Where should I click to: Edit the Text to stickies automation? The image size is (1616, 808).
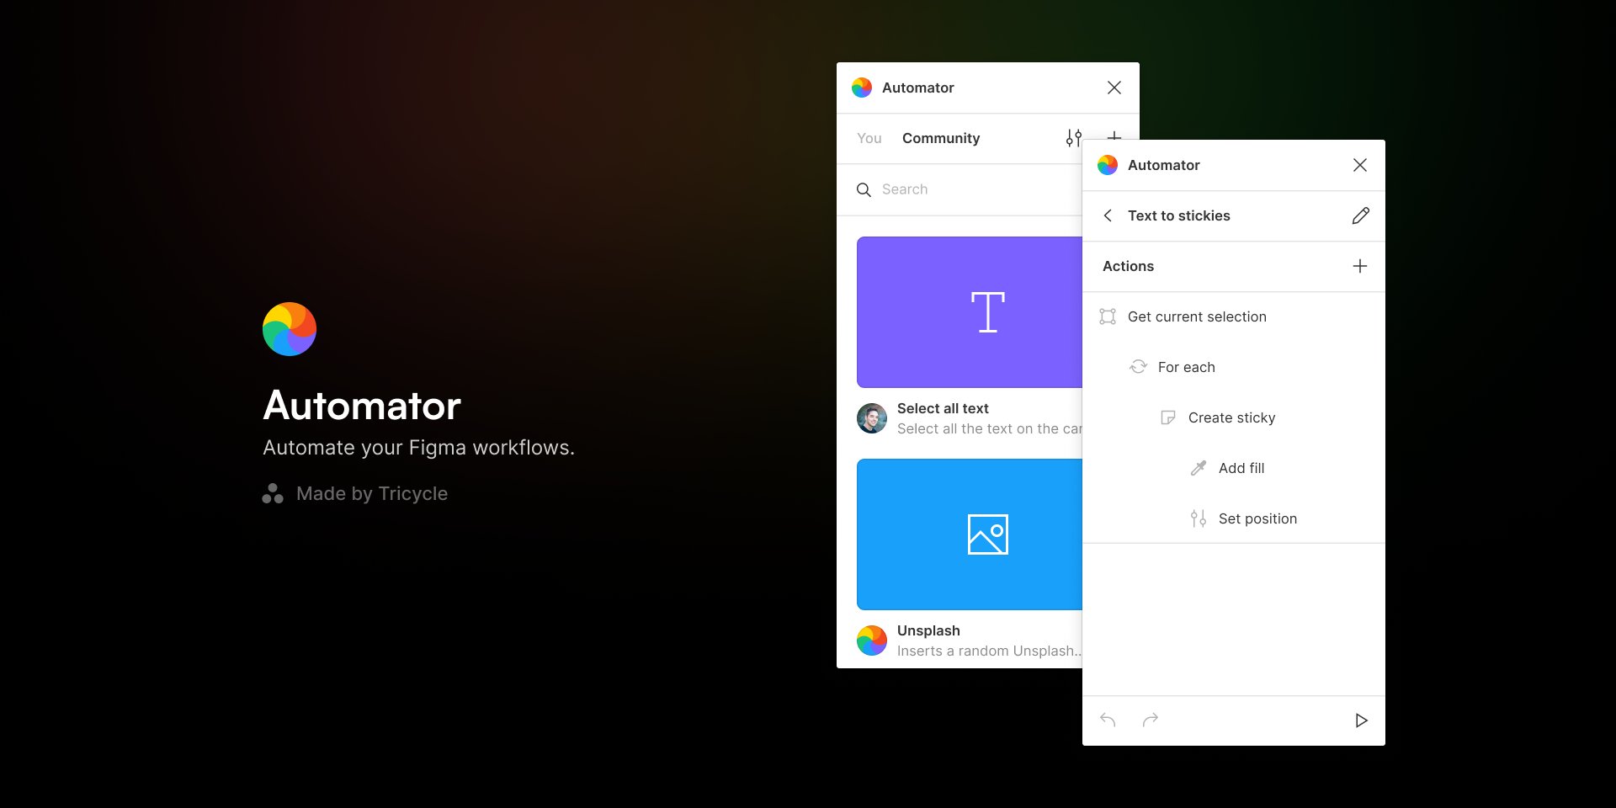[1360, 215]
